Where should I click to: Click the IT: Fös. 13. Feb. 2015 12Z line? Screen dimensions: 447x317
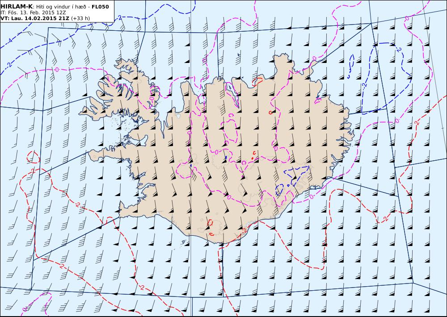[34, 13]
